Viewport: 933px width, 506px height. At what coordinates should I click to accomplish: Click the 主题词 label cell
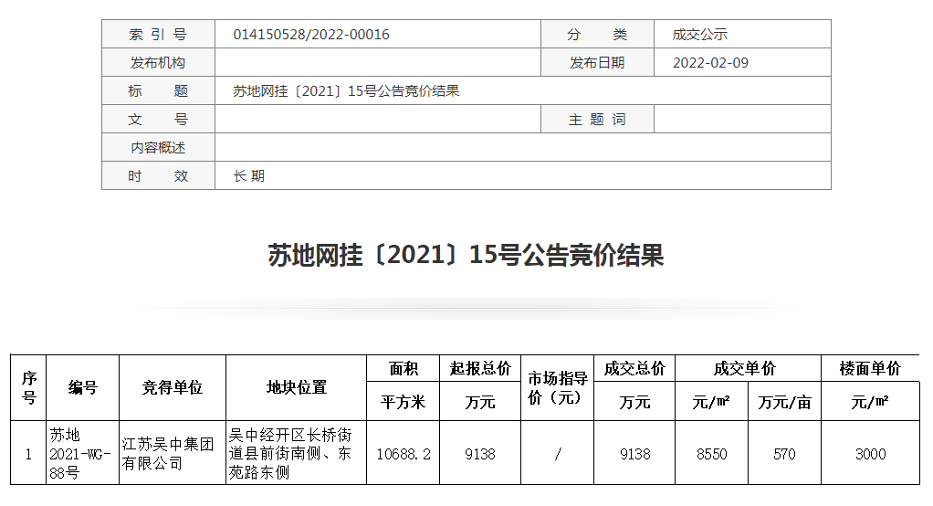coord(597,120)
